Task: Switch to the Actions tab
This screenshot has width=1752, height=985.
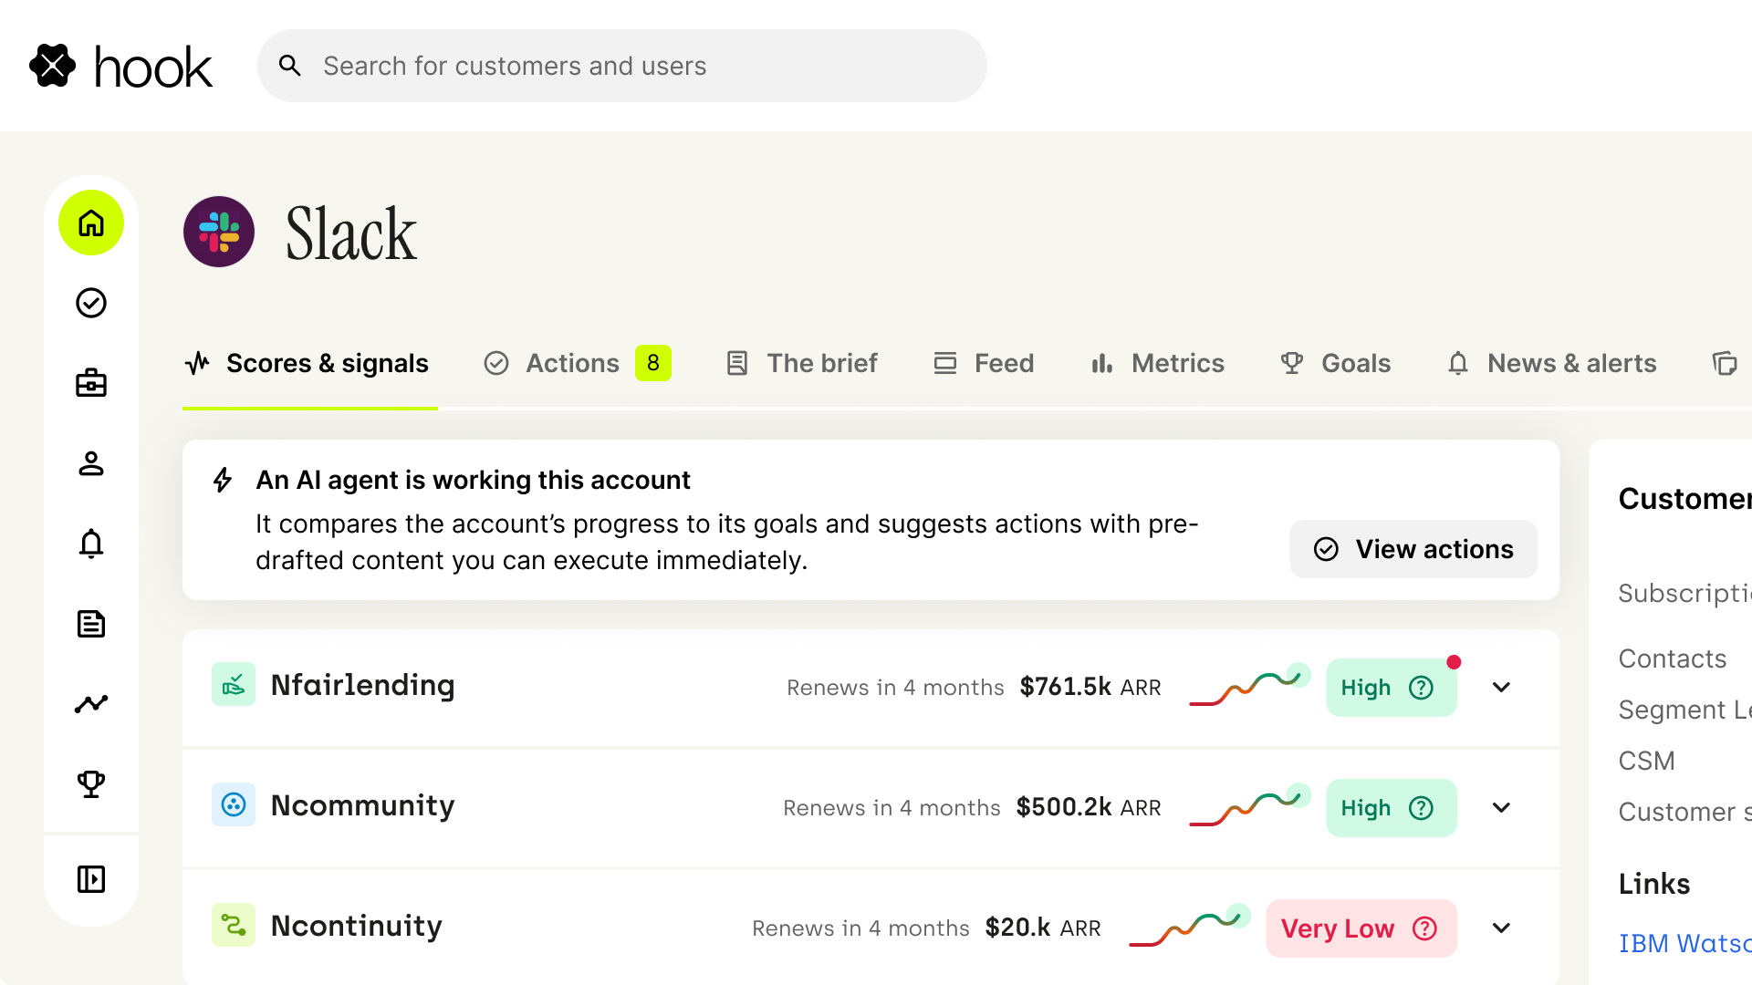Action: pyautogui.click(x=577, y=363)
